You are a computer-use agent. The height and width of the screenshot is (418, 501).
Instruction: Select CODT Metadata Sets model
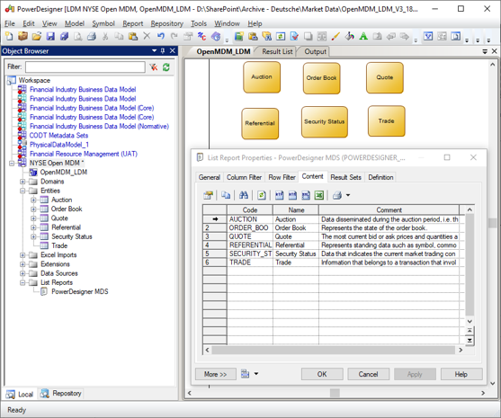click(x=58, y=136)
